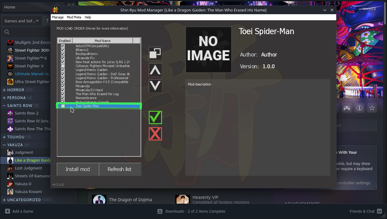Select New heat actions for Joryu mod
The width and height of the screenshot is (387, 219).
pyautogui.click(x=103, y=62)
